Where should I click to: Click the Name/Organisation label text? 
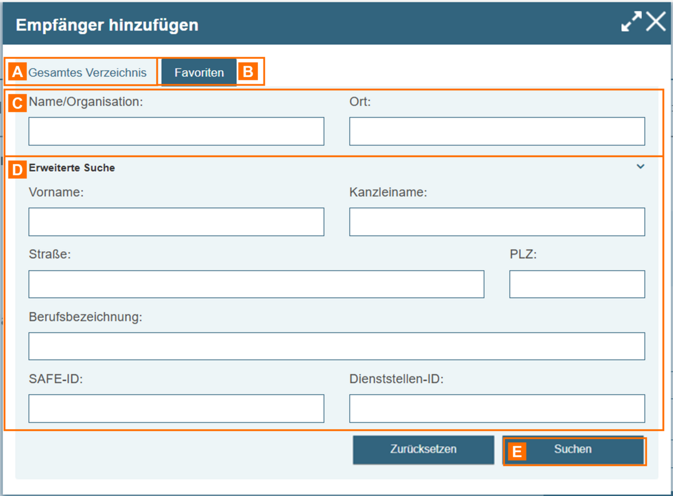(x=86, y=102)
